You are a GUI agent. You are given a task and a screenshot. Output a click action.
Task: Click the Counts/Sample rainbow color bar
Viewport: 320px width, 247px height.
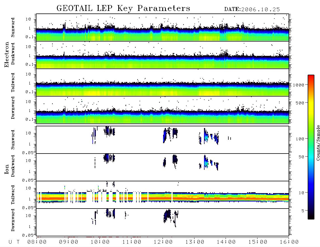311,147
